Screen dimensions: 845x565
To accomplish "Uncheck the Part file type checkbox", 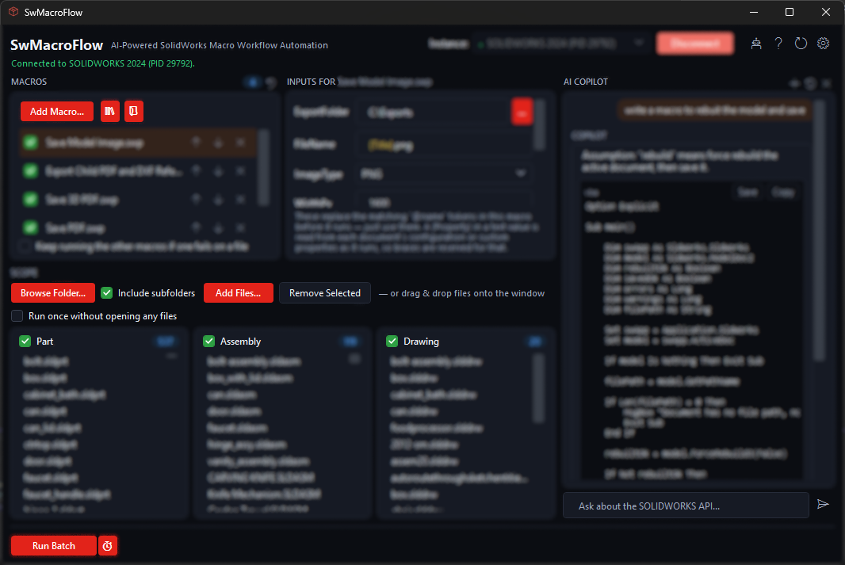I will 25,342.
